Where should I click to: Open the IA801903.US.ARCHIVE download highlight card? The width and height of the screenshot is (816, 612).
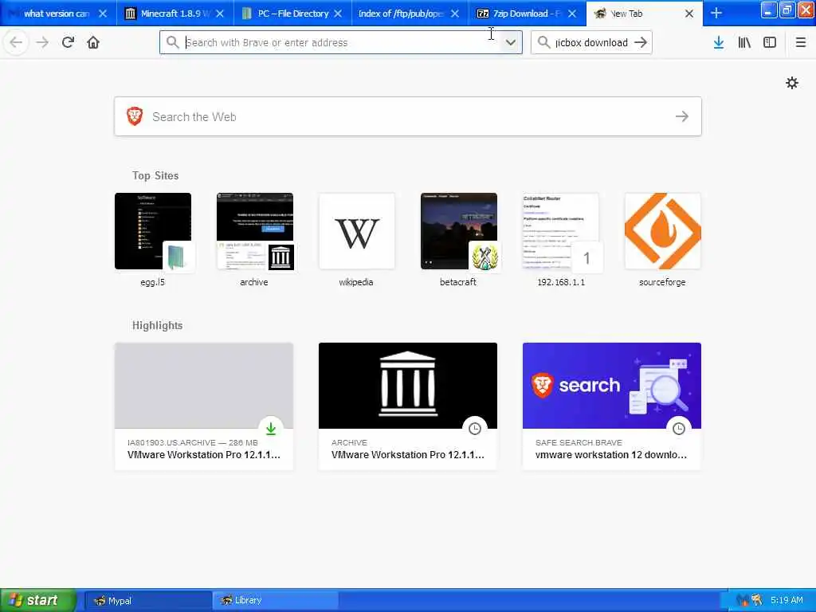(x=204, y=406)
